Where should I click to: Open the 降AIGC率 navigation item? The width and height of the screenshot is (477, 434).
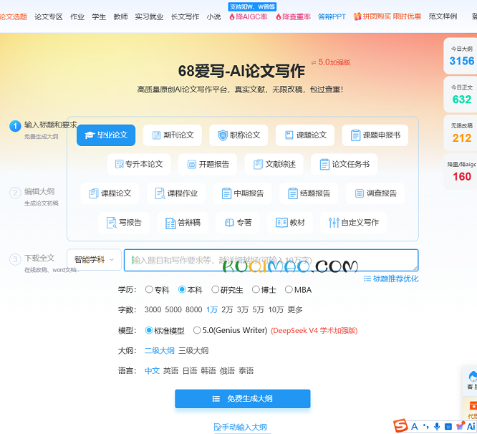pyautogui.click(x=249, y=16)
